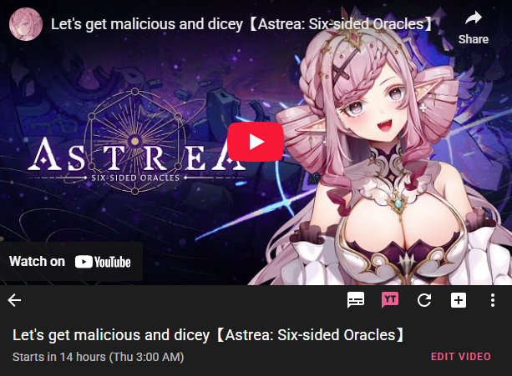512x376 pixels.
Task: Select the video title below the toolbar
Action: coord(209,335)
